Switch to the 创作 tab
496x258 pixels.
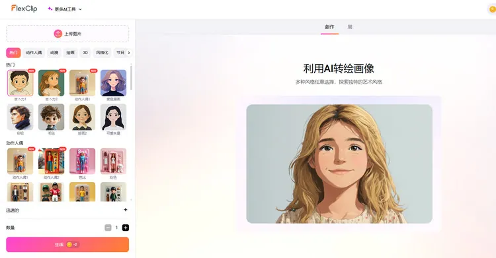329,27
